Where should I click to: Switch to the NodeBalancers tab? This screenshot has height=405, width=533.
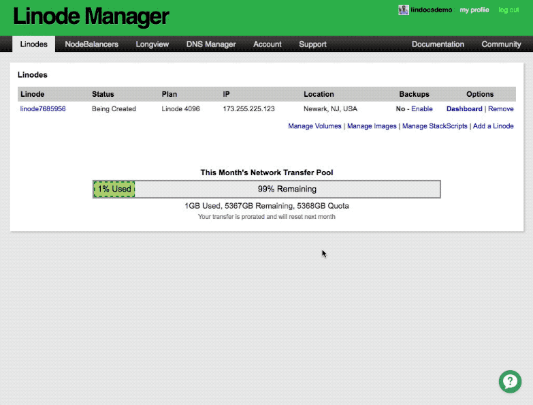tap(91, 44)
